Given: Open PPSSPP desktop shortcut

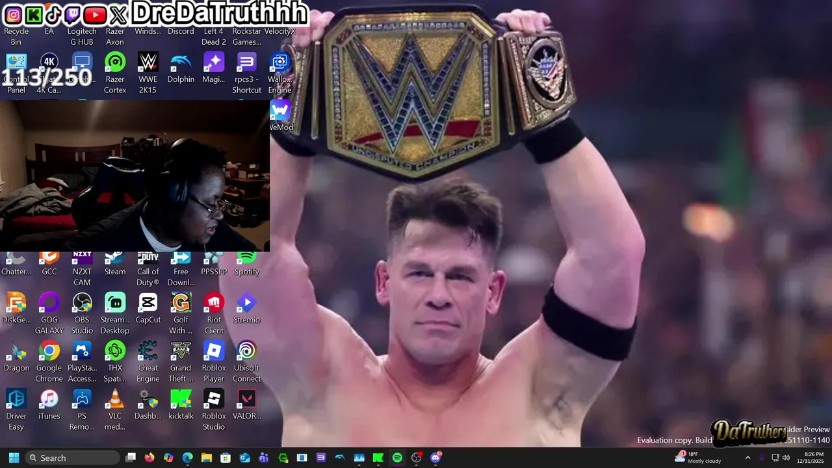Looking at the screenshot, I should (x=214, y=264).
